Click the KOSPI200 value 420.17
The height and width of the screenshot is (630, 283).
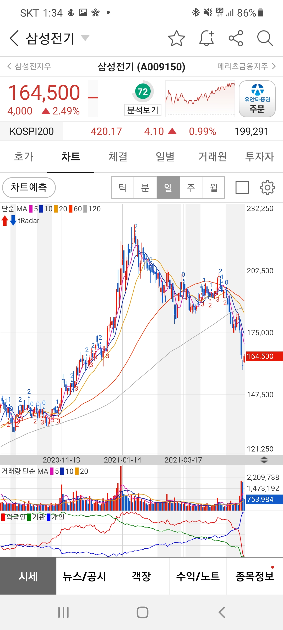pos(106,131)
